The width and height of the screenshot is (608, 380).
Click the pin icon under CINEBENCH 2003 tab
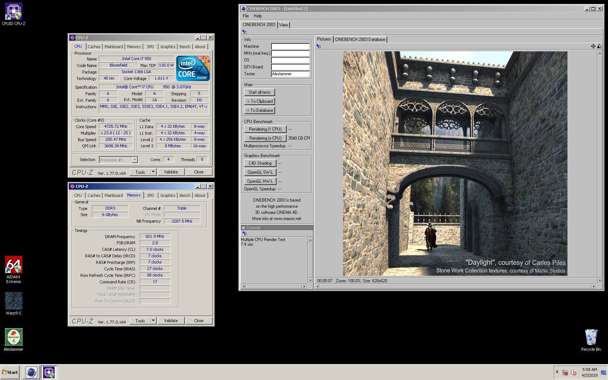click(x=244, y=32)
